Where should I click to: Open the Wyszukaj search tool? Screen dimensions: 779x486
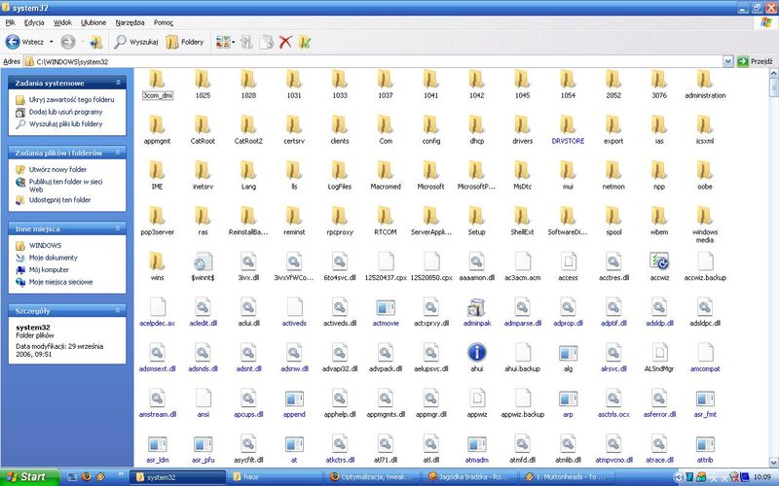pos(135,42)
